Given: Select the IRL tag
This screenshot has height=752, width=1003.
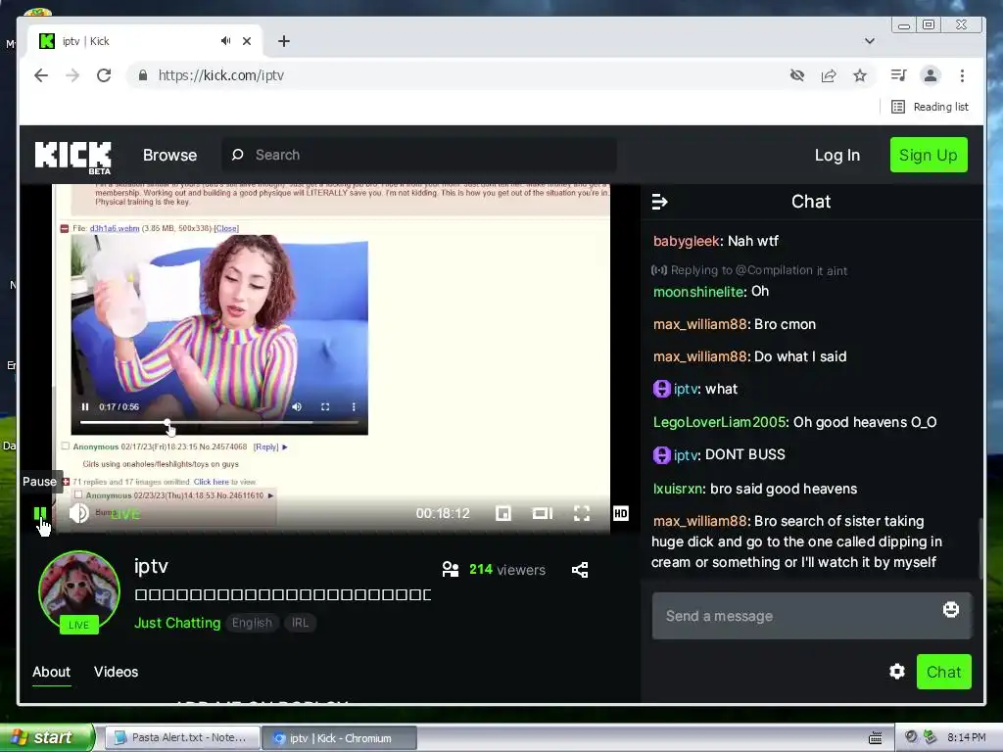Looking at the screenshot, I should pyautogui.click(x=300, y=623).
